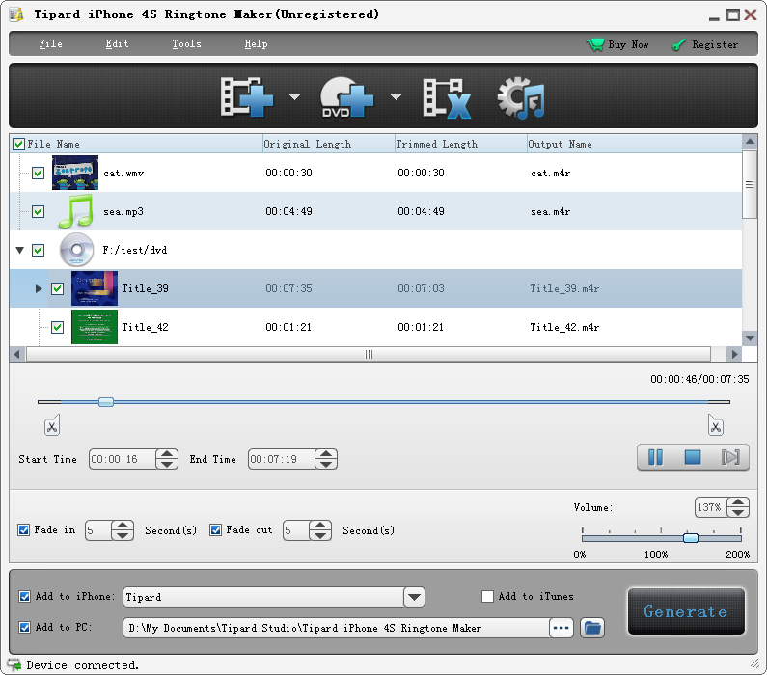Viewport: 767px width, 675px height.
Task: Click the Load DVD icon
Action: click(346, 97)
